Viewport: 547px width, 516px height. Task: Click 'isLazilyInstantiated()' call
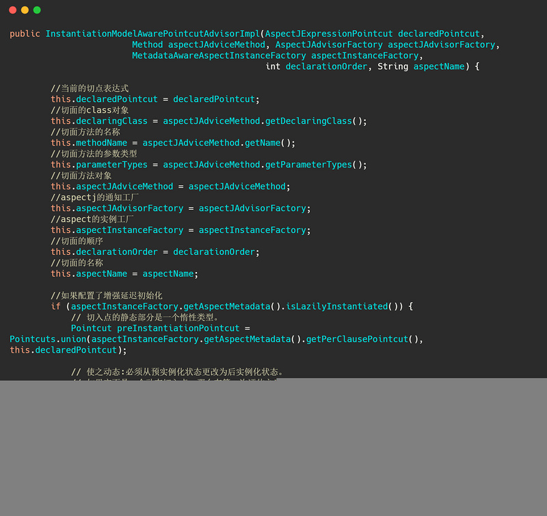click(341, 306)
